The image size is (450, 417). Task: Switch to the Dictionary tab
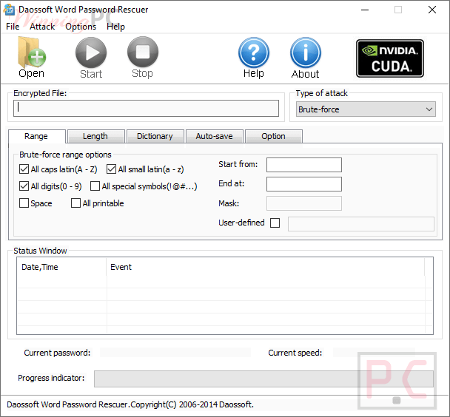tap(155, 136)
